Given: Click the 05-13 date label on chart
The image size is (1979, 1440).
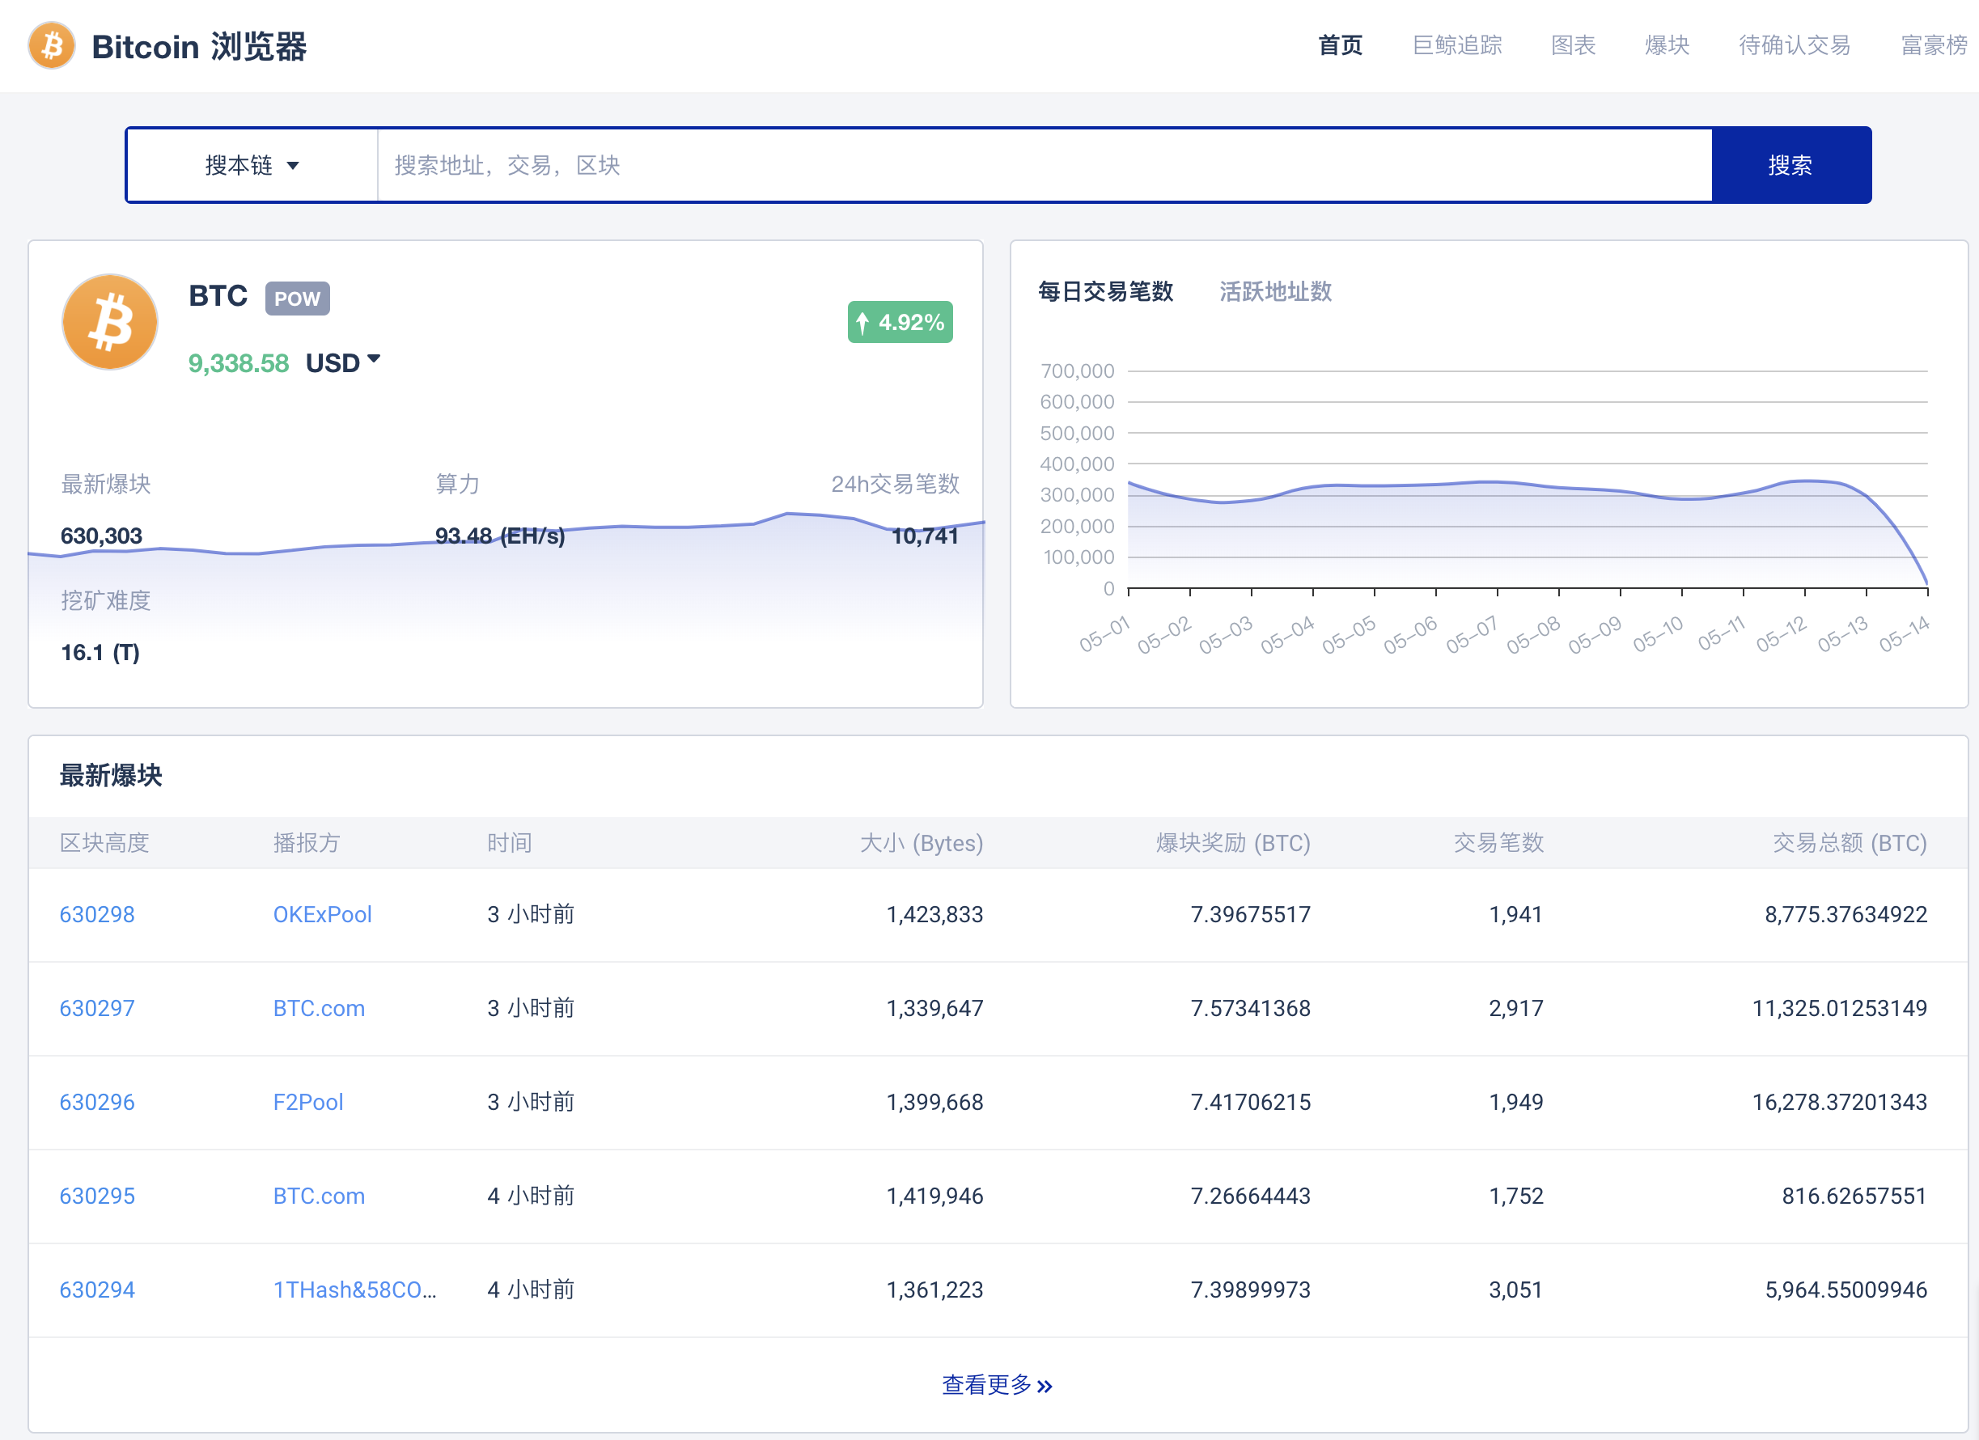Looking at the screenshot, I should [1843, 633].
